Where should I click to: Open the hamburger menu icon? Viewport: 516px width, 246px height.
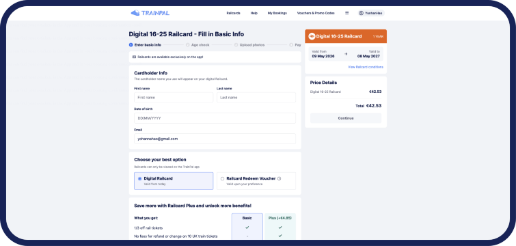pos(347,13)
